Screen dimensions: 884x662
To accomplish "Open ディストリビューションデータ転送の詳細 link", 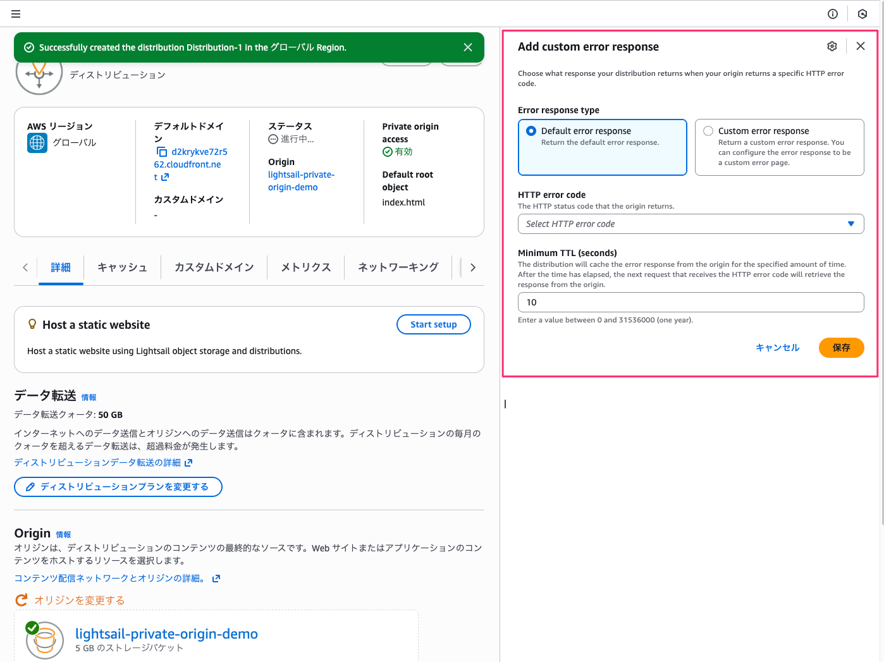I will (97, 463).
